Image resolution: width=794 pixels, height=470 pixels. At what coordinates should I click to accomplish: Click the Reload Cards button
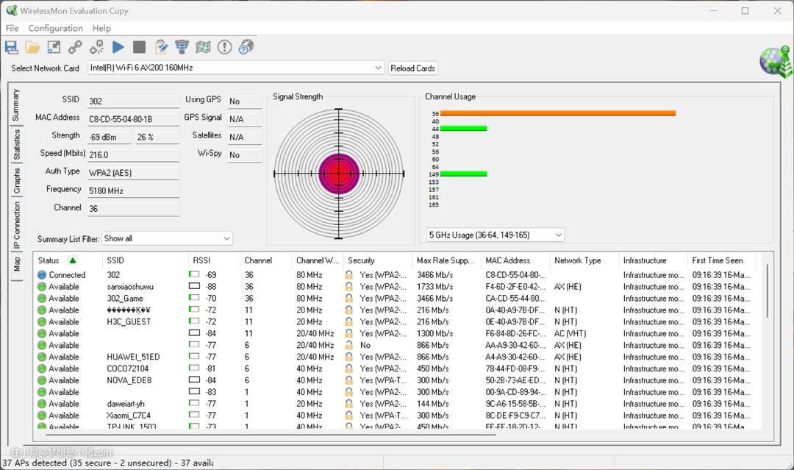tap(412, 68)
